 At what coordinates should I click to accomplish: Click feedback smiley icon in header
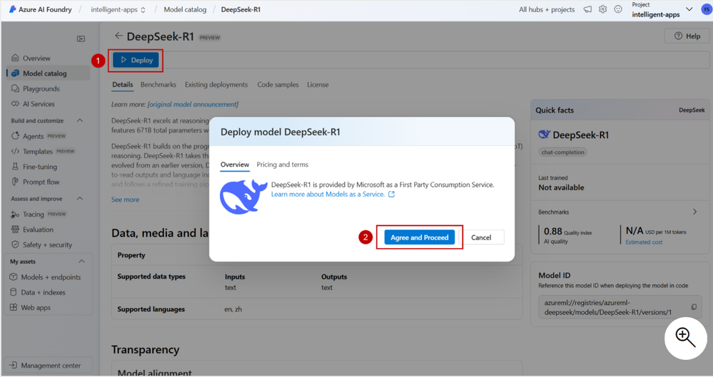click(618, 9)
